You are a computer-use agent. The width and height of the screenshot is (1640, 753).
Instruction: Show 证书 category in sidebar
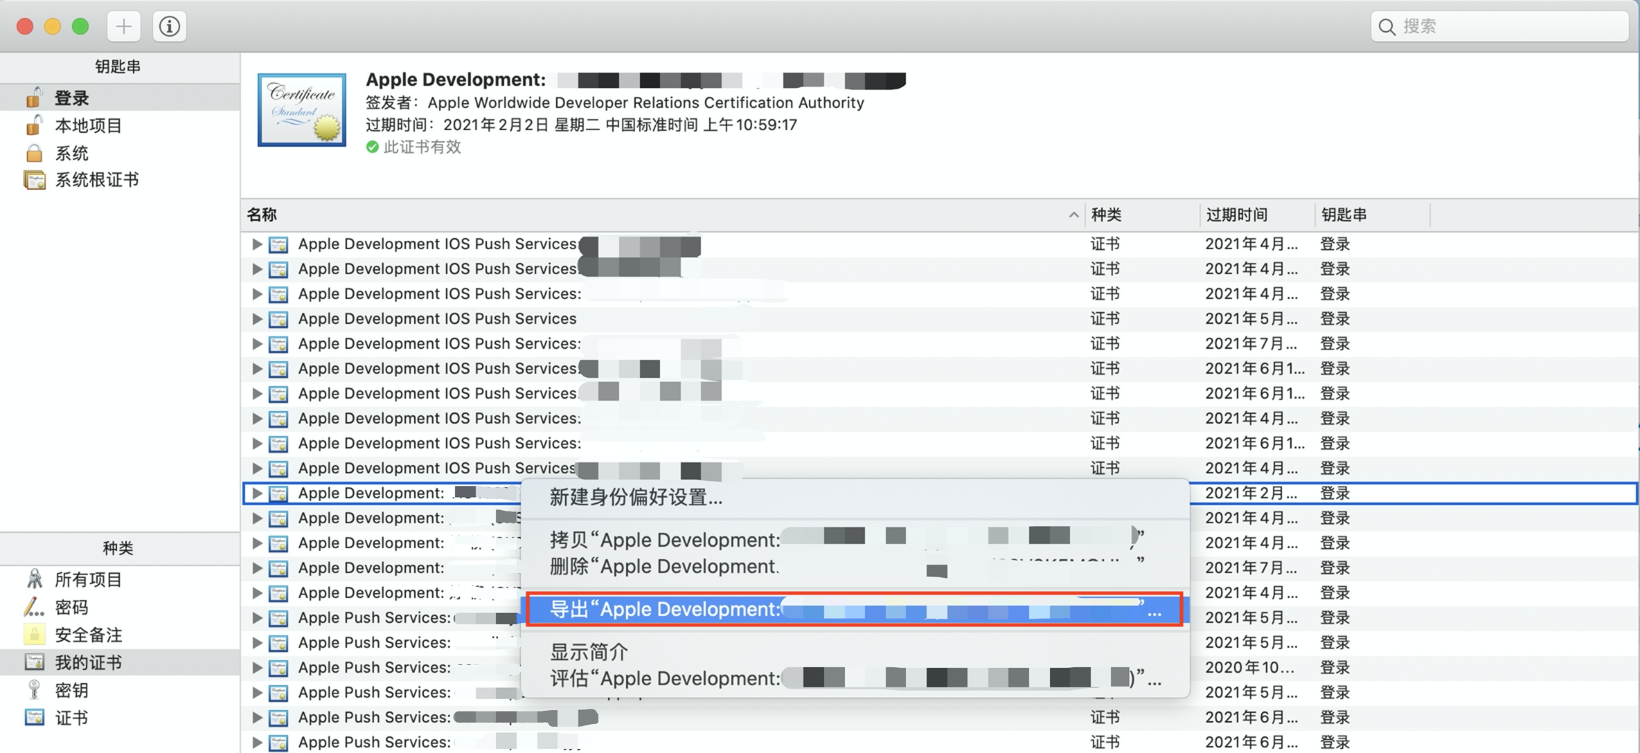tap(71, 718)
